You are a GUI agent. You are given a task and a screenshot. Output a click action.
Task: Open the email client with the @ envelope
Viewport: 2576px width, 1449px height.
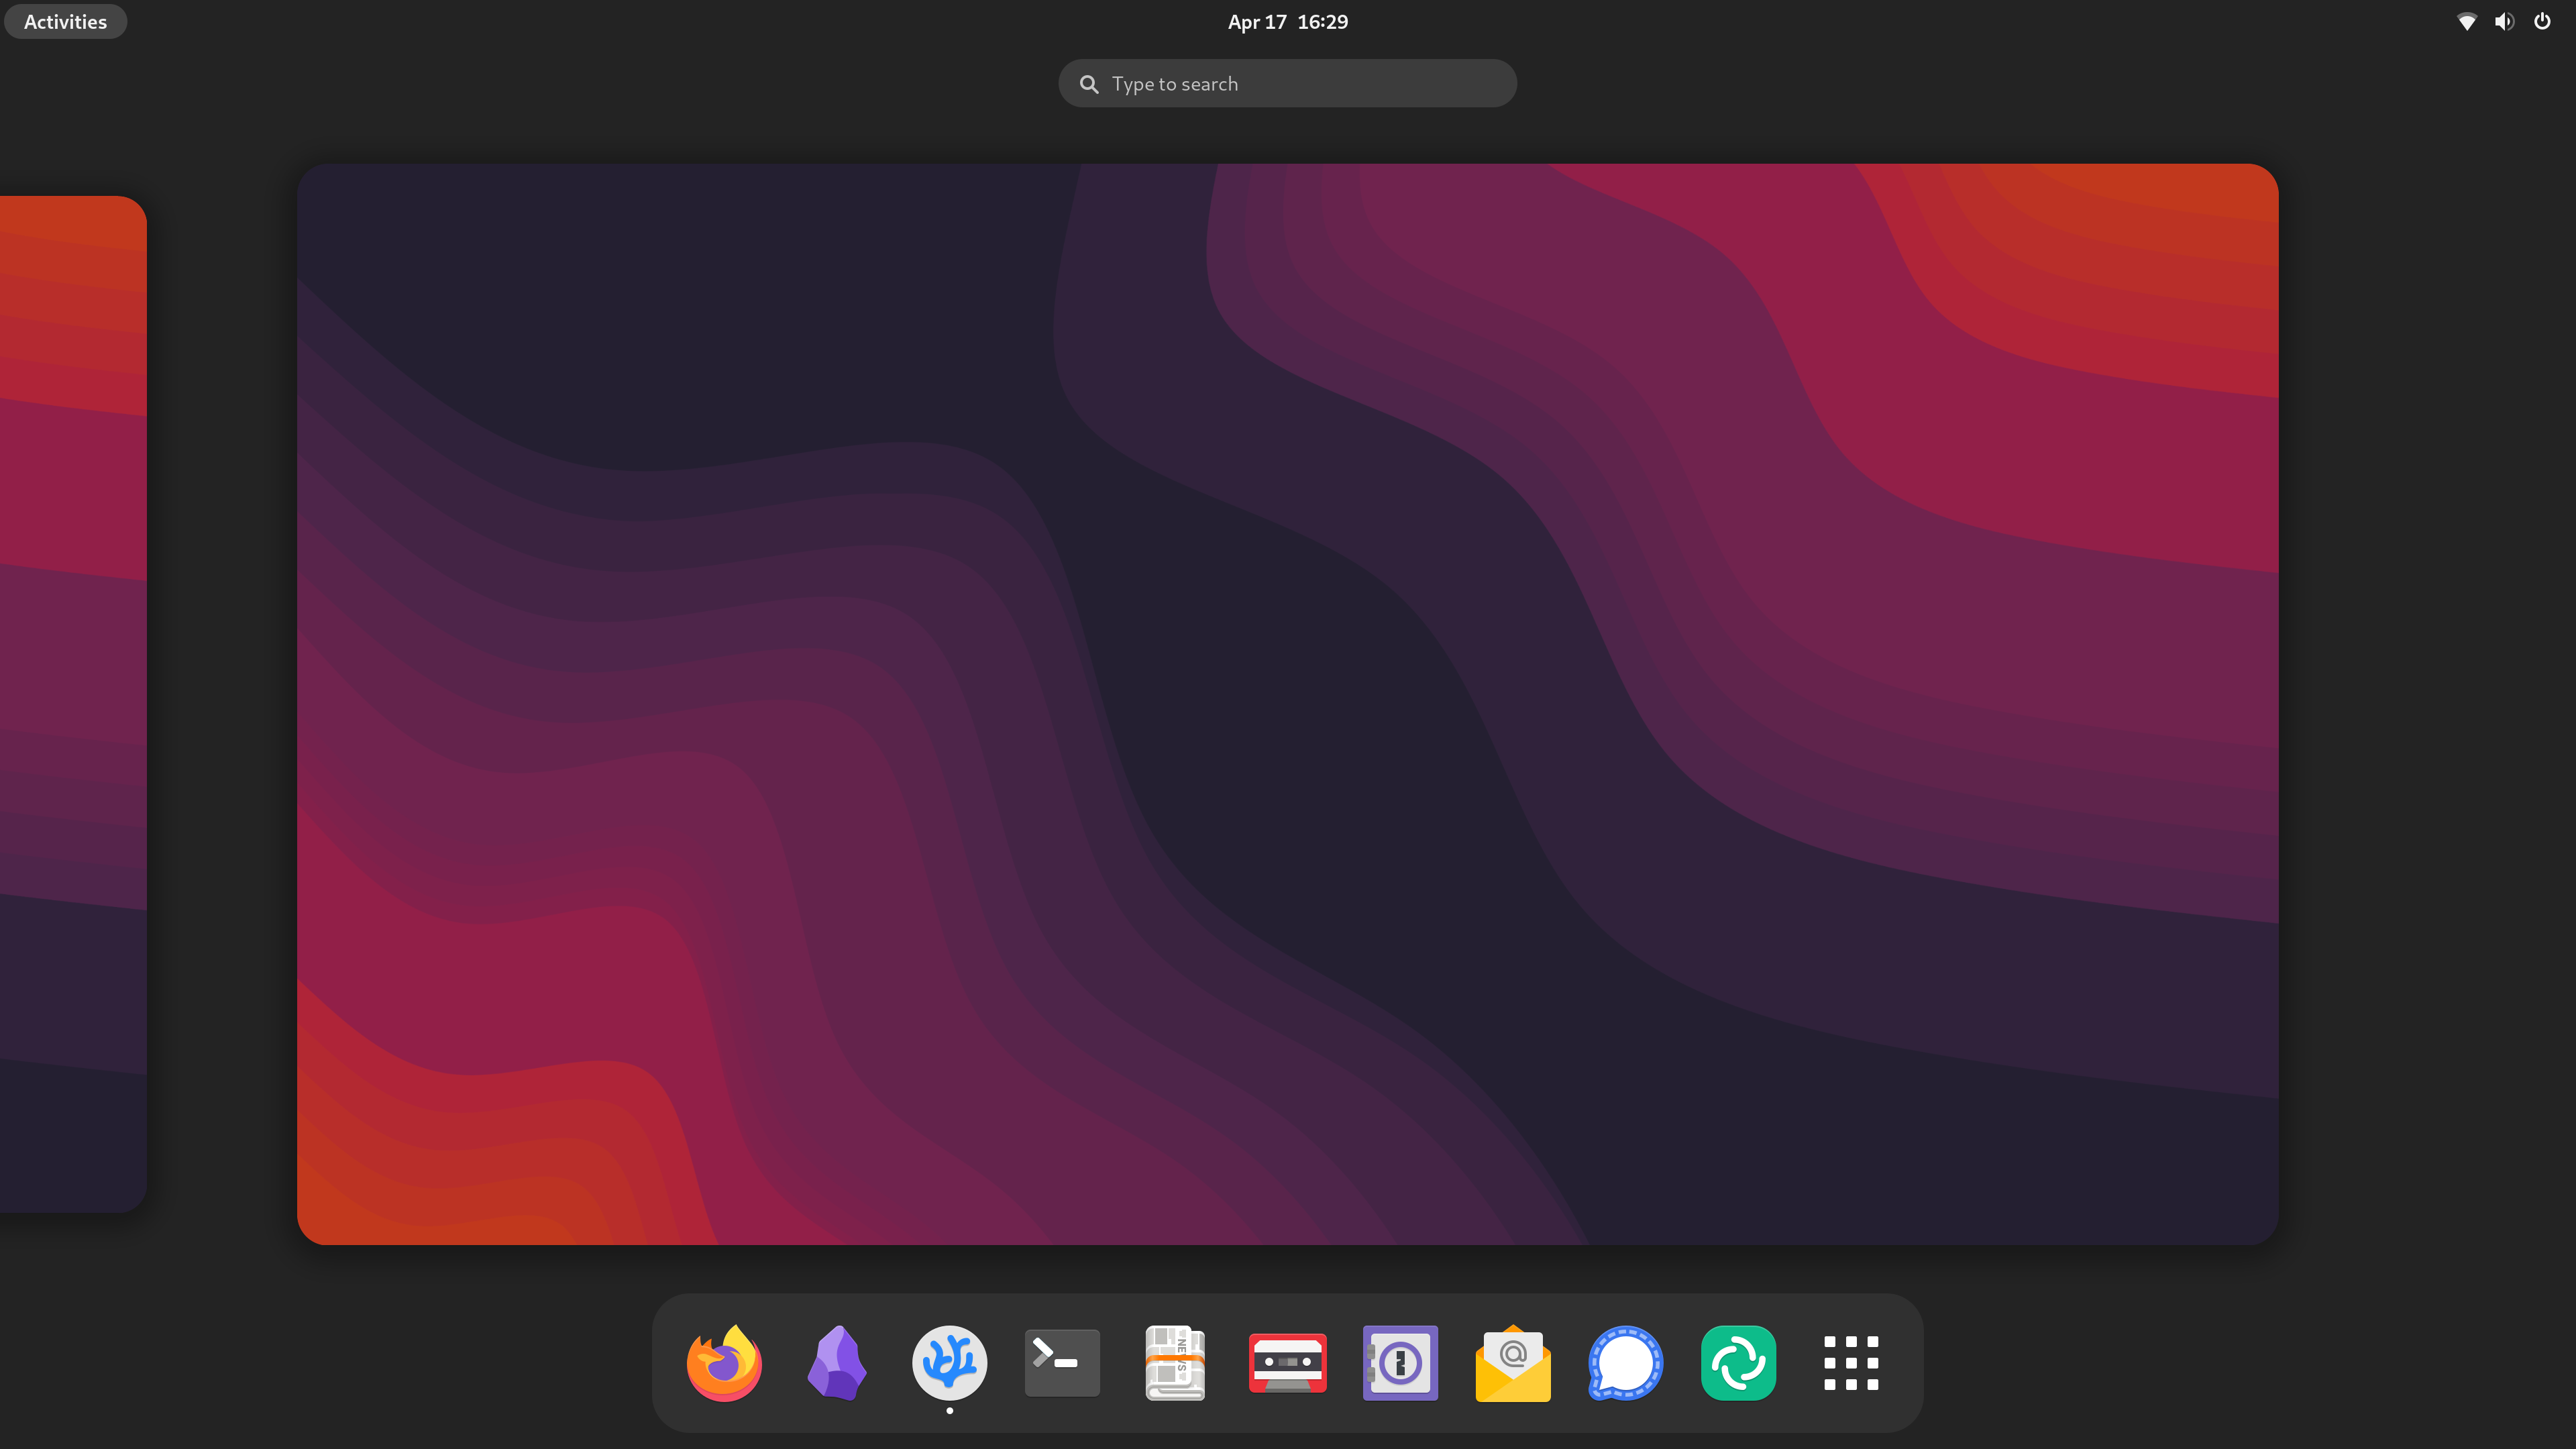tap(1513, 1362)
